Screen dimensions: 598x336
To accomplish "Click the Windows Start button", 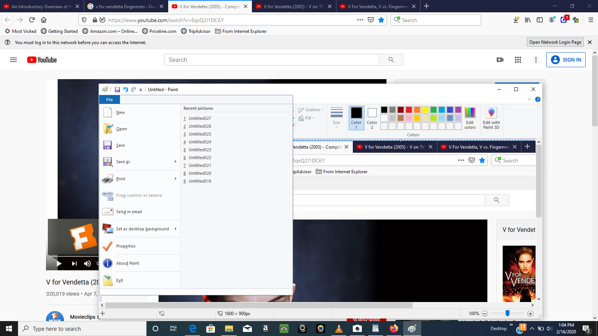I will pyautogui.click(x=9, y=329).
